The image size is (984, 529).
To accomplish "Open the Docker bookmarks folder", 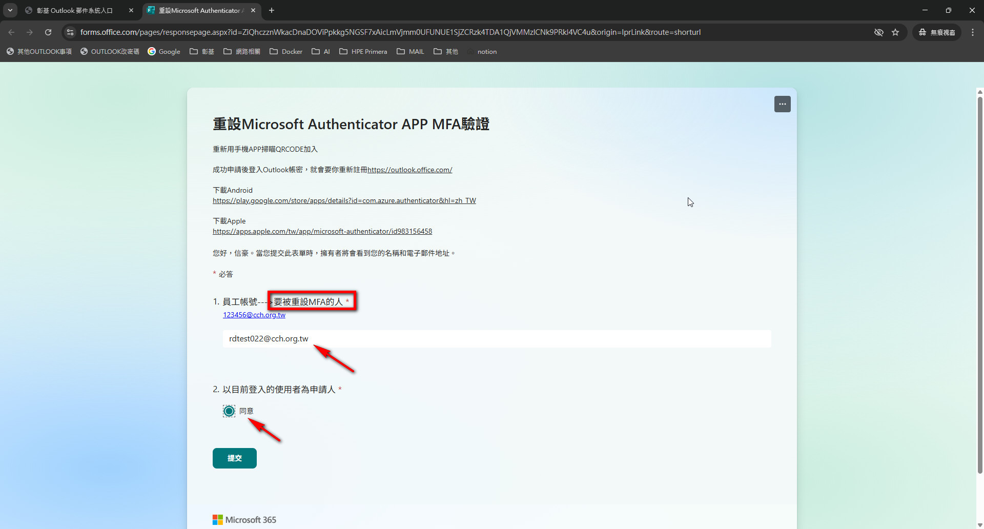I will click(286, 52).
